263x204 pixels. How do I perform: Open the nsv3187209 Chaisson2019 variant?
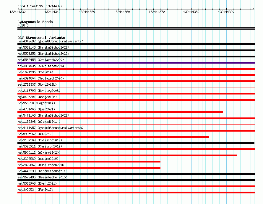pos(40,140)
